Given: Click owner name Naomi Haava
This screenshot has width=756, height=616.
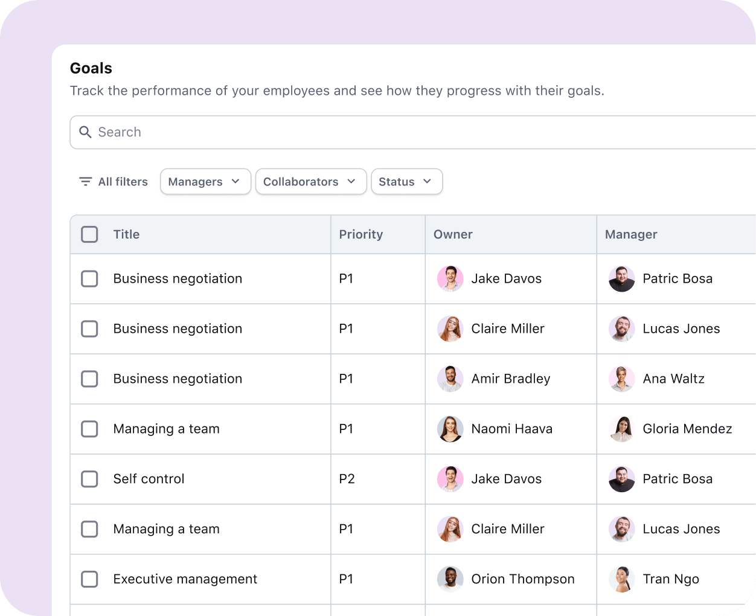Looking at the screenshot, I should [x=511, y=429].
